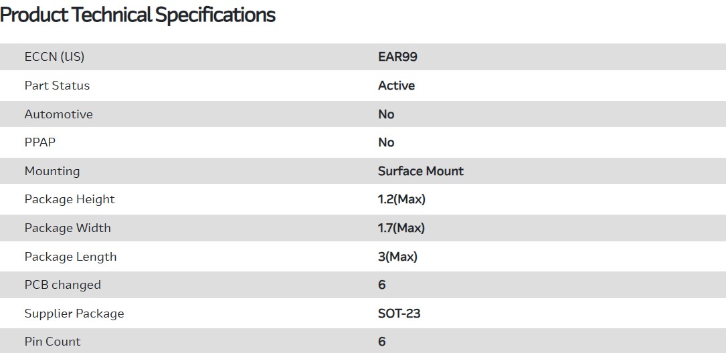The width and height of the screenshot is (726, 353).
Task: Select the ECCN (US) row label
Action: coord(54,57)
